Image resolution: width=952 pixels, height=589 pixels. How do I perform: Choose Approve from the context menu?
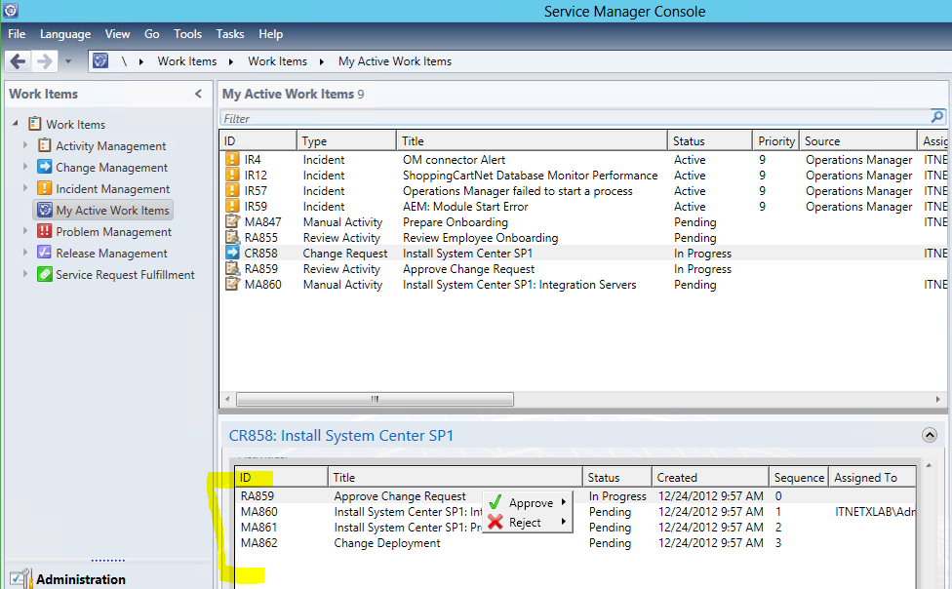click(531, 503)
